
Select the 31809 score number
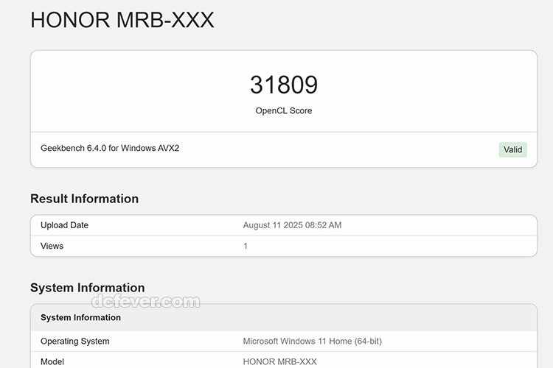click(x=284, y=85)
